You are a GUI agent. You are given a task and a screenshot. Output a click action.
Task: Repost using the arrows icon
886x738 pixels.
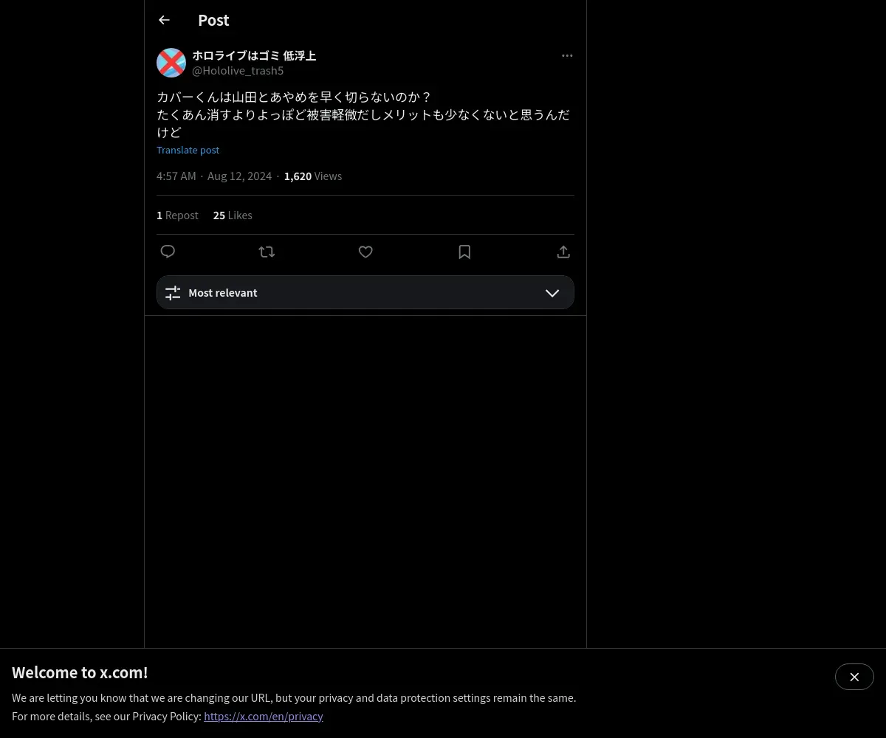point(267,252)
